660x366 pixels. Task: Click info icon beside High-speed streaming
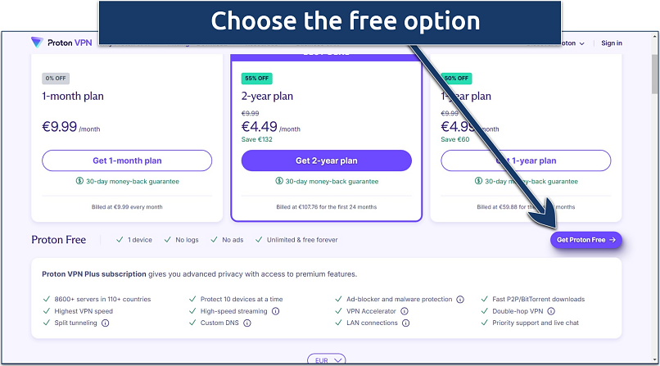275,311
